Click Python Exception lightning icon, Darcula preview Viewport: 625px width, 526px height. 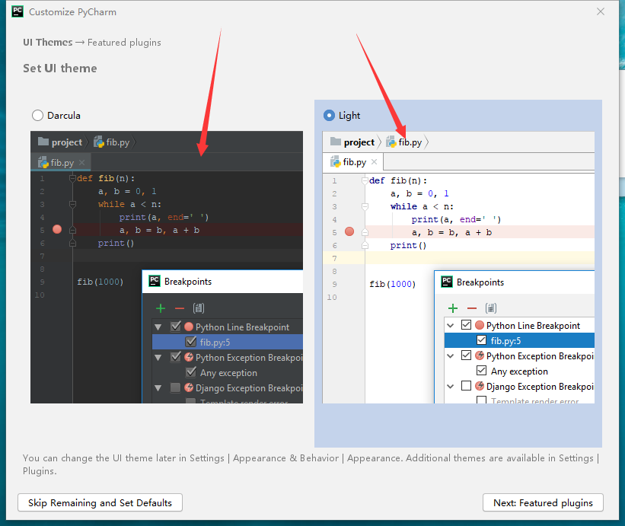pos(189,357)
